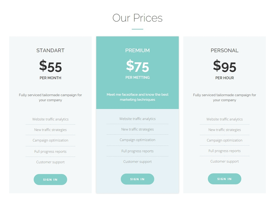The image size is (275, 207).
Task: Click 'PER HOUR' label in Personal card
Action: 224,78
